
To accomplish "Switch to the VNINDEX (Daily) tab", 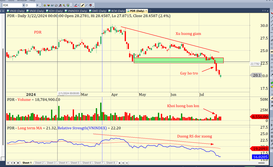I will pyautogui.click(x=76, y=11).
